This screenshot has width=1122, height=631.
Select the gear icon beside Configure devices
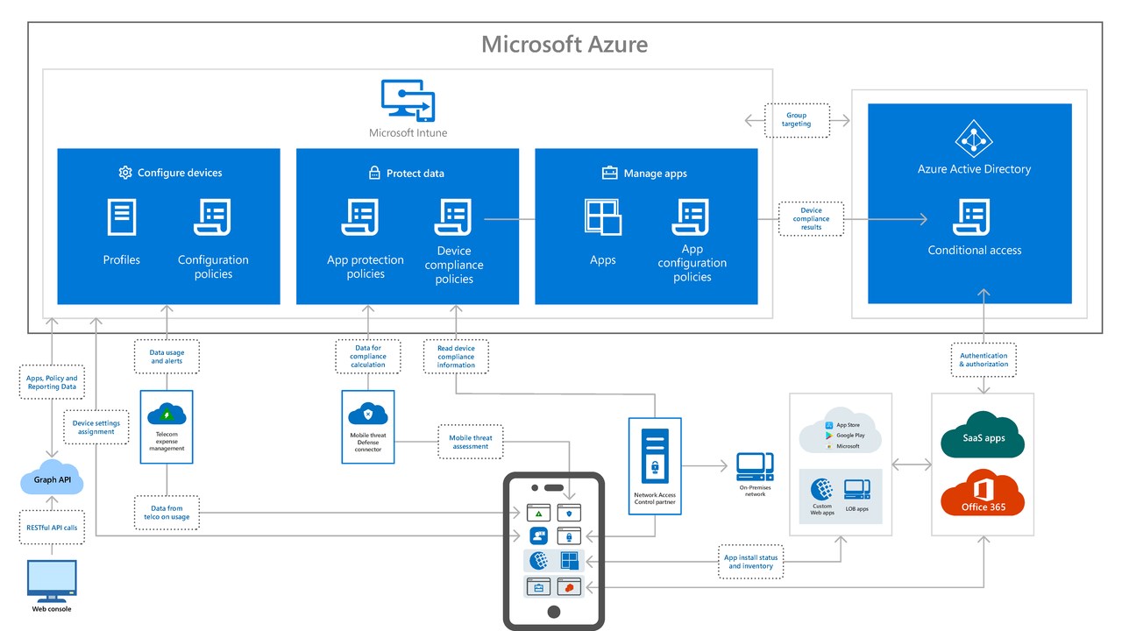point(125,173)
